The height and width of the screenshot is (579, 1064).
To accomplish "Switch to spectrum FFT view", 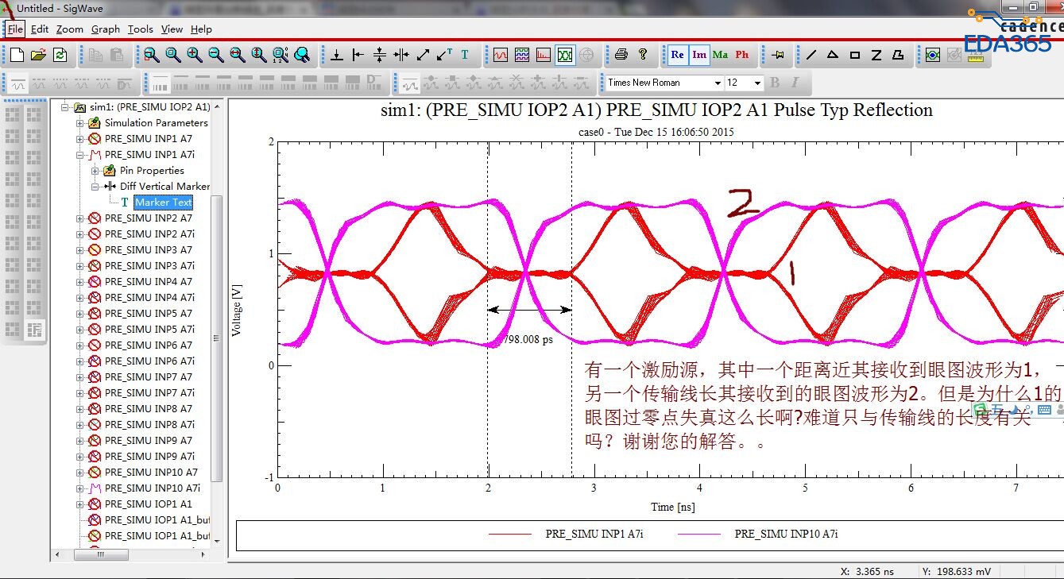I will [543, 55].
